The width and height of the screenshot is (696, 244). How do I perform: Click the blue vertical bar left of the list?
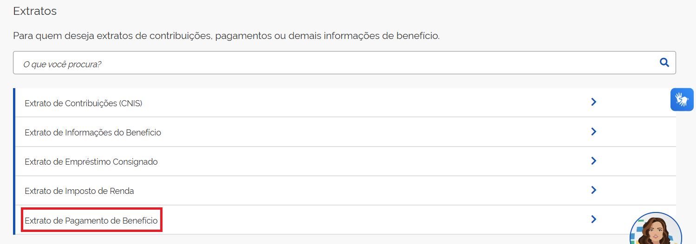coord(14,161)
